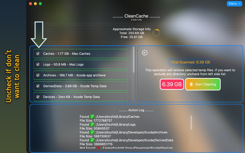Click log path ending Xcode/DerivedData

135,140
